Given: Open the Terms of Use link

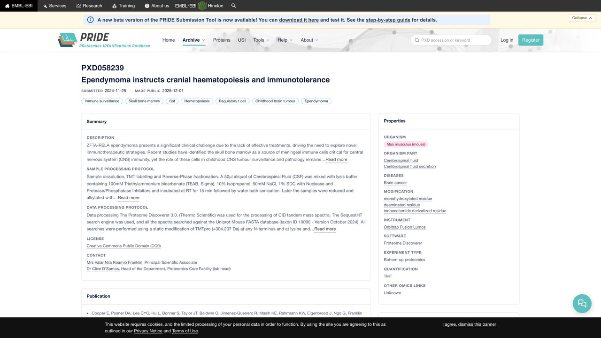Looking at the screenshot, I should point(185,331).
